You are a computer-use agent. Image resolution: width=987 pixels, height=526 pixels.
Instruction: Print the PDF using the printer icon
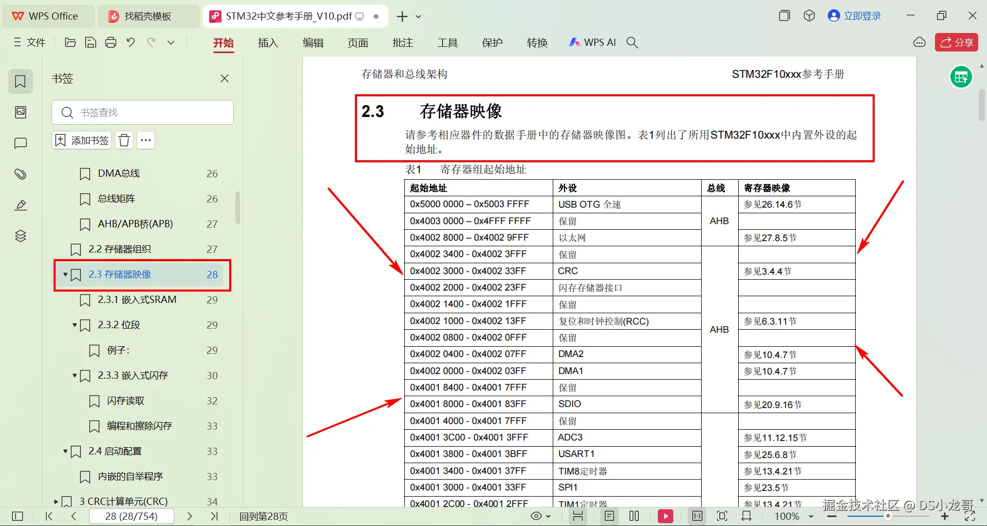coord(111,42)
